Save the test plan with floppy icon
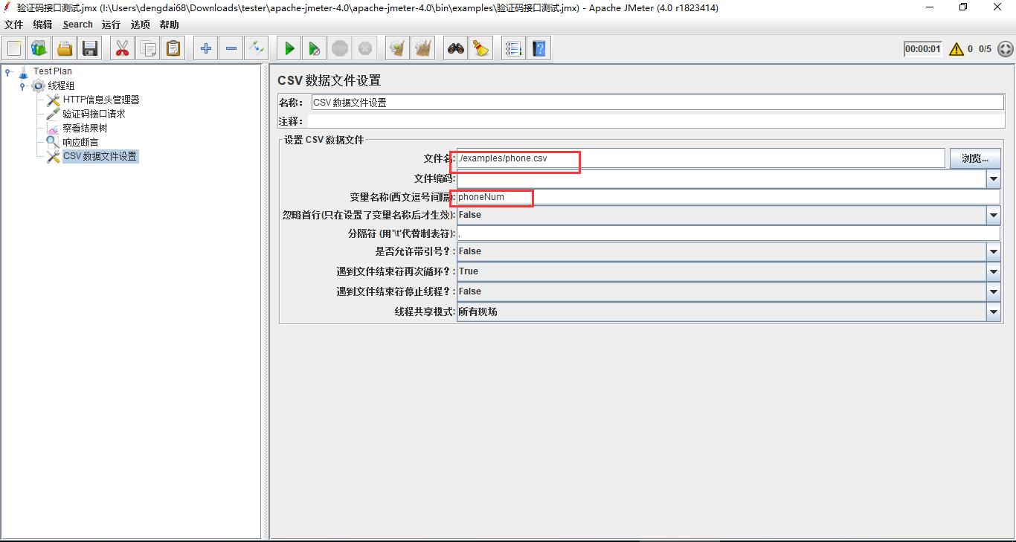This screenshot has height=542, width=1016. [90, 49]
